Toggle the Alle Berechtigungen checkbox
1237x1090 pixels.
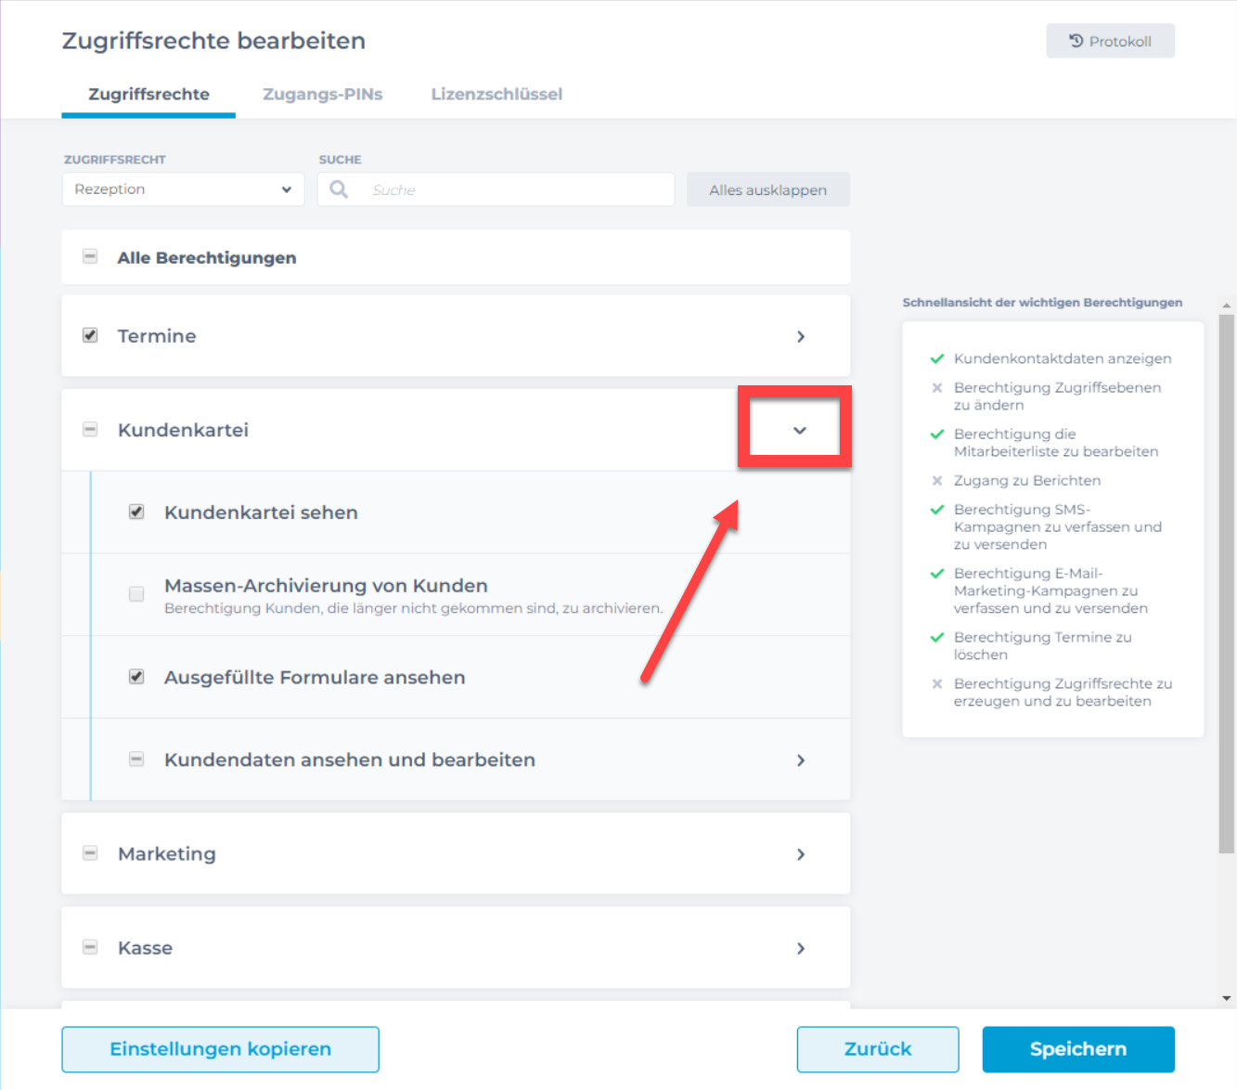point(90,257)
